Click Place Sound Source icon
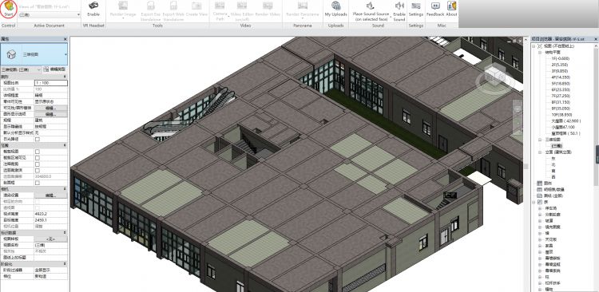Viewport: 599px width, 292px height. click(370, 6)
